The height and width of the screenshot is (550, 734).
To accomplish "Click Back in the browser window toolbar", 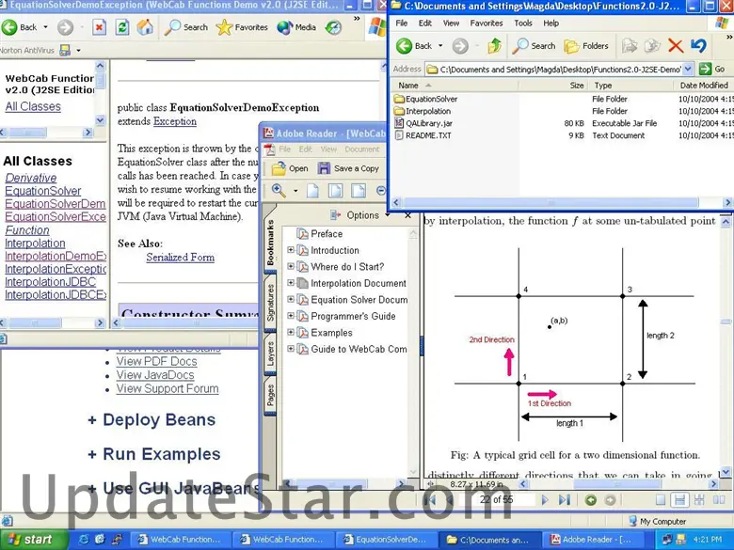I will tap(20, 27).
